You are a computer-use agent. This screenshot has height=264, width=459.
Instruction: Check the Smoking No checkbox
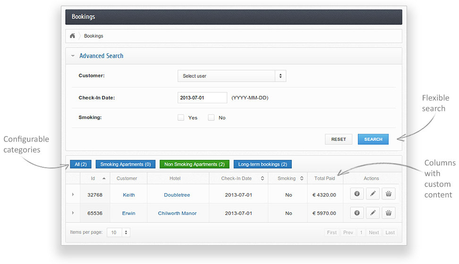pos(212,117)
